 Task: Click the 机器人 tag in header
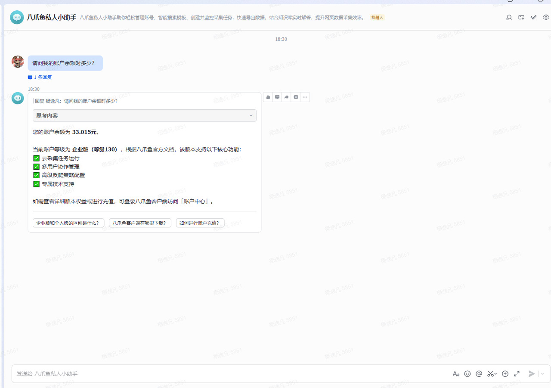(377, 18)
